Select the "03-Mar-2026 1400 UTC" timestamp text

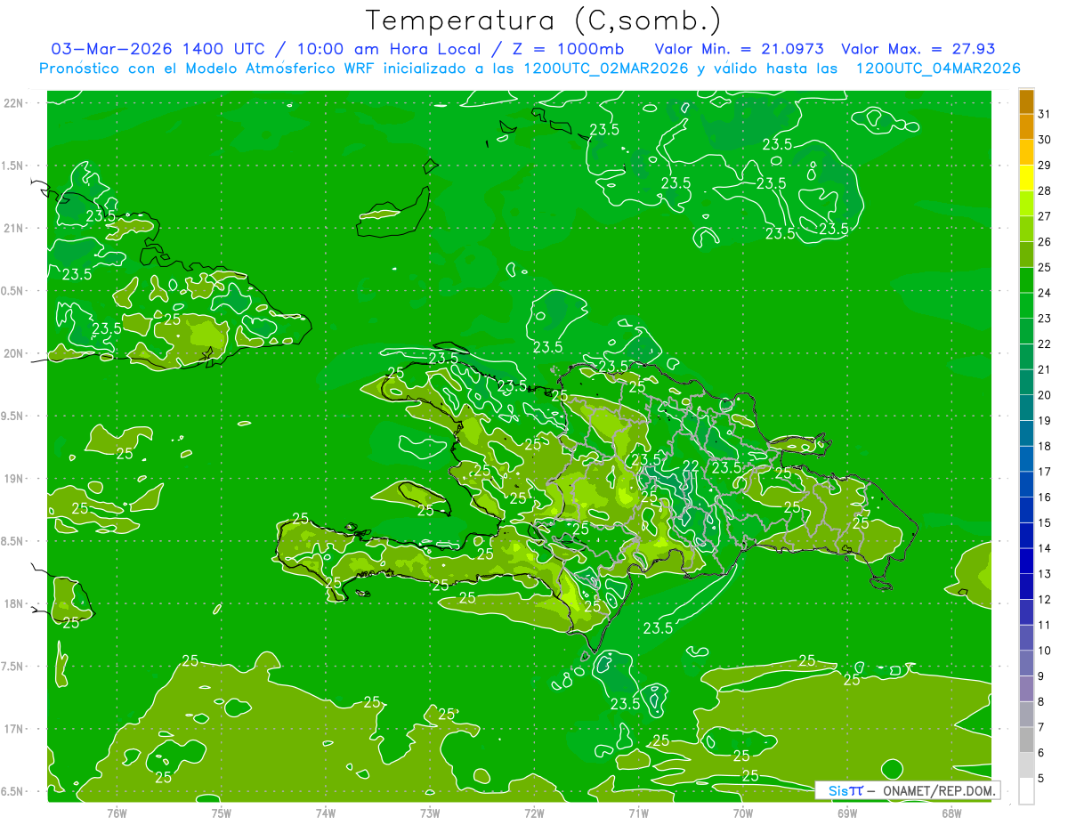point(158,49)
